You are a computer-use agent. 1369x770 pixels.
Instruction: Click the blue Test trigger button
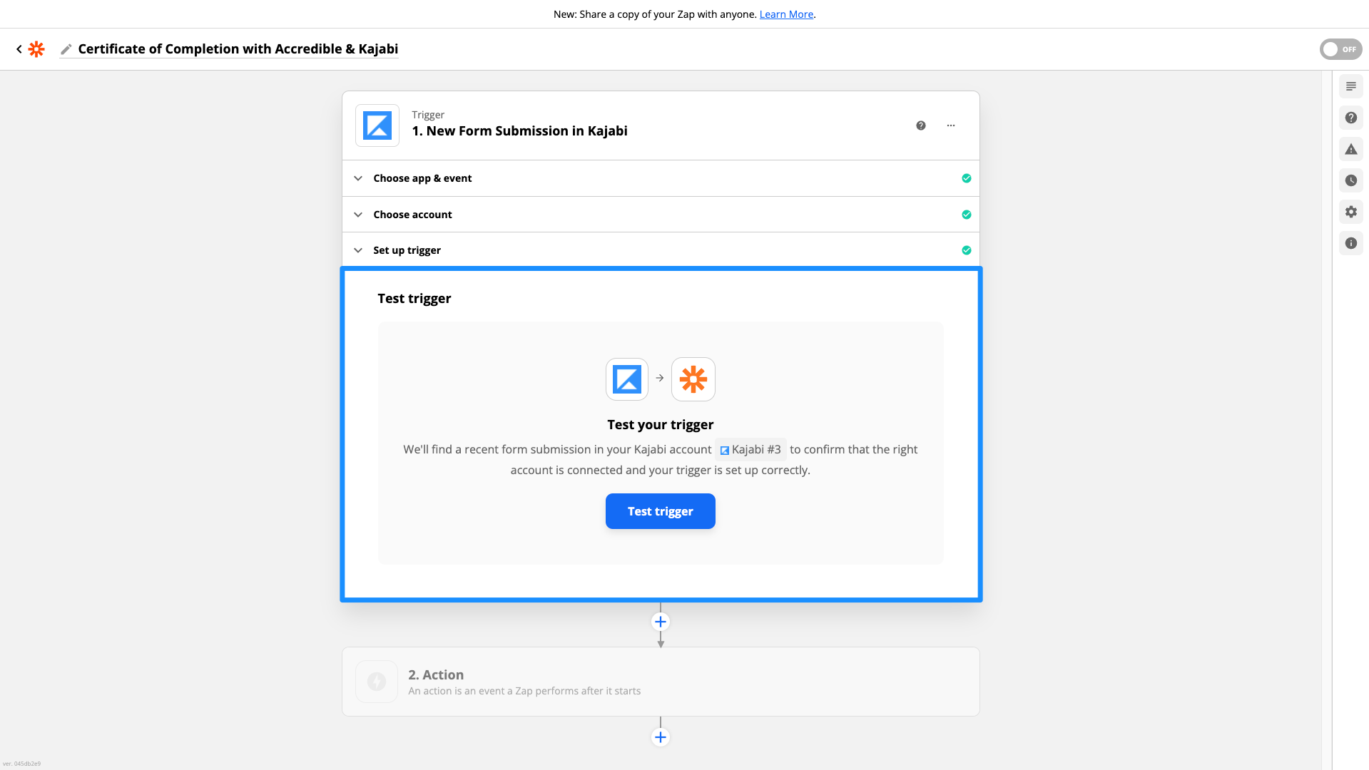tap(661, 511)
